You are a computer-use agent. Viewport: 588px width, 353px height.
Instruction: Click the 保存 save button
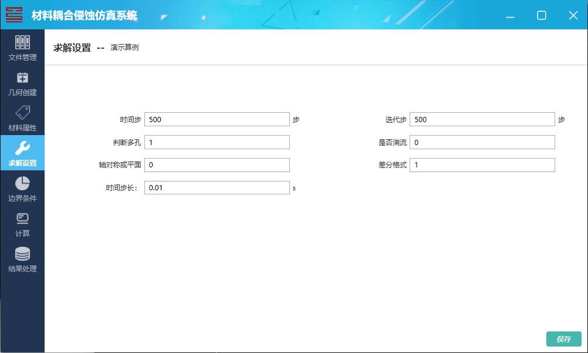pos(563,339)
